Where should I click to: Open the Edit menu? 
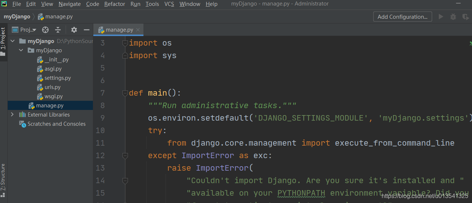(x=31, y=4)
